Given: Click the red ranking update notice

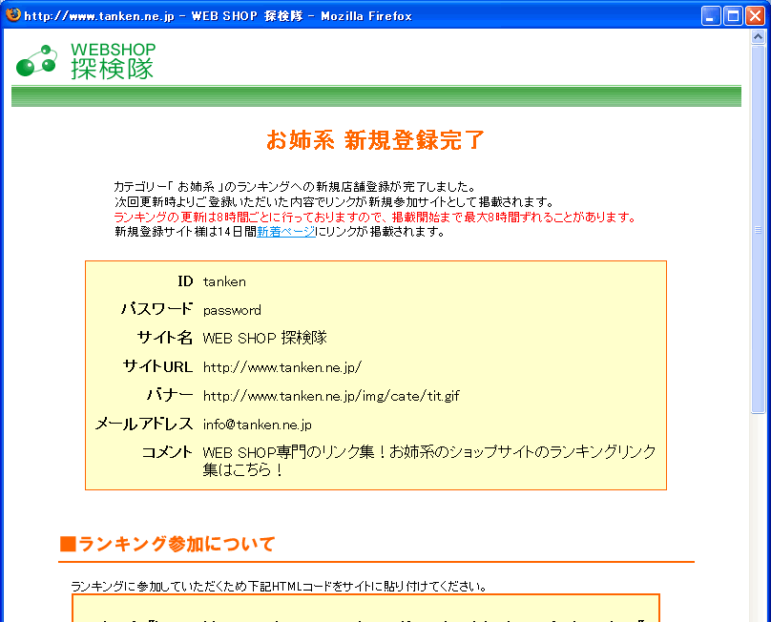Looking at the screenshot, I should click(374, 217).
